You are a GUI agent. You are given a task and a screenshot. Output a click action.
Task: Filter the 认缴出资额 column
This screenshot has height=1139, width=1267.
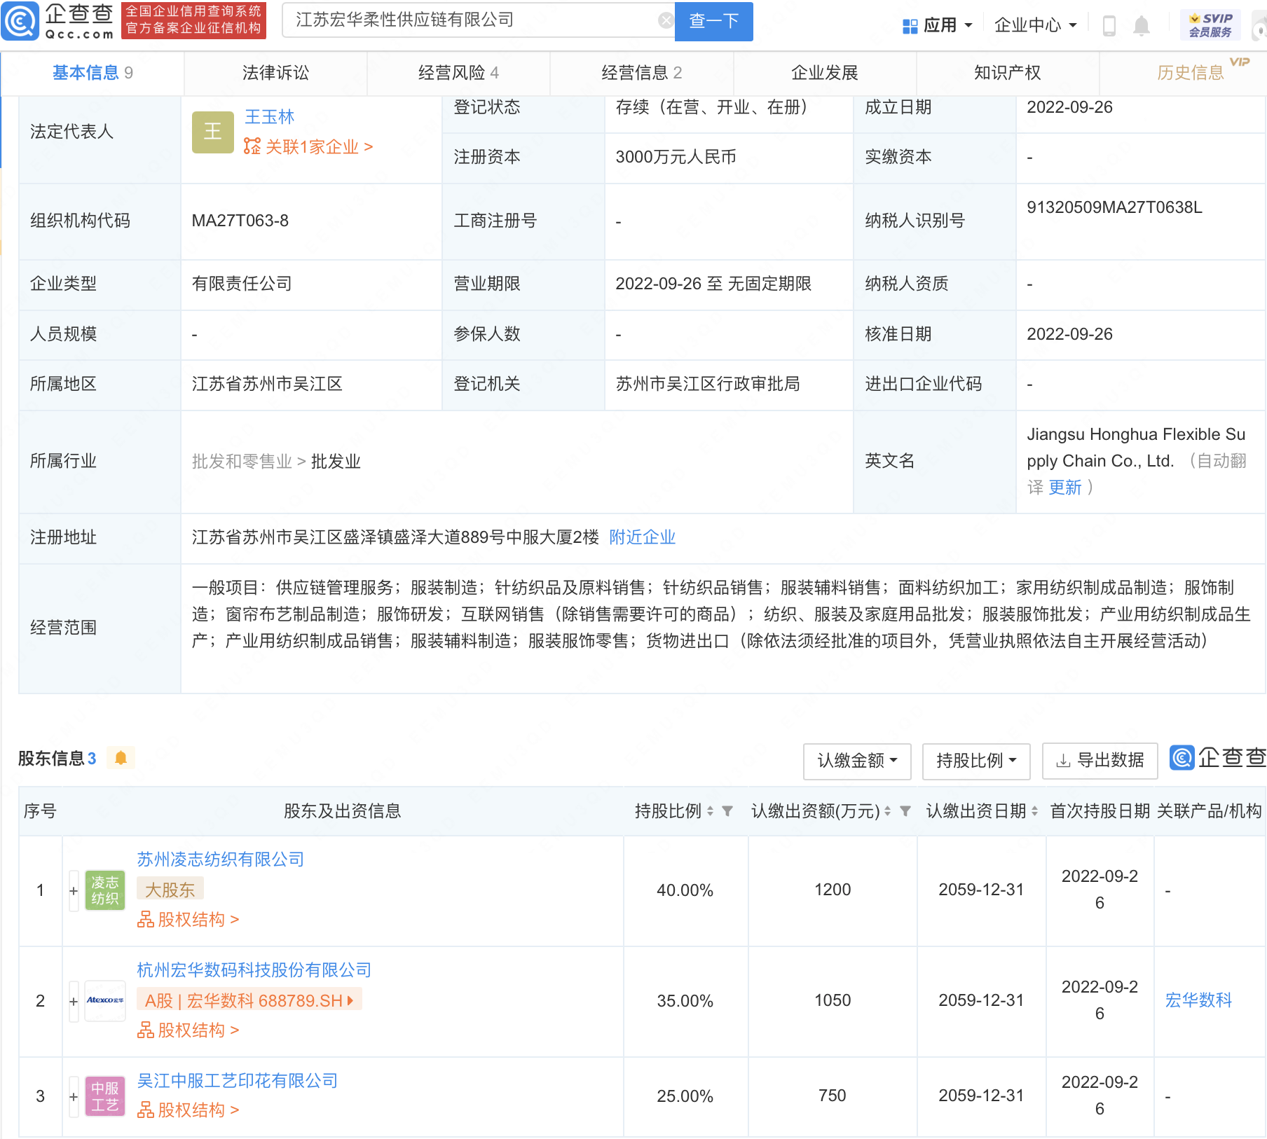click(905, 811)
